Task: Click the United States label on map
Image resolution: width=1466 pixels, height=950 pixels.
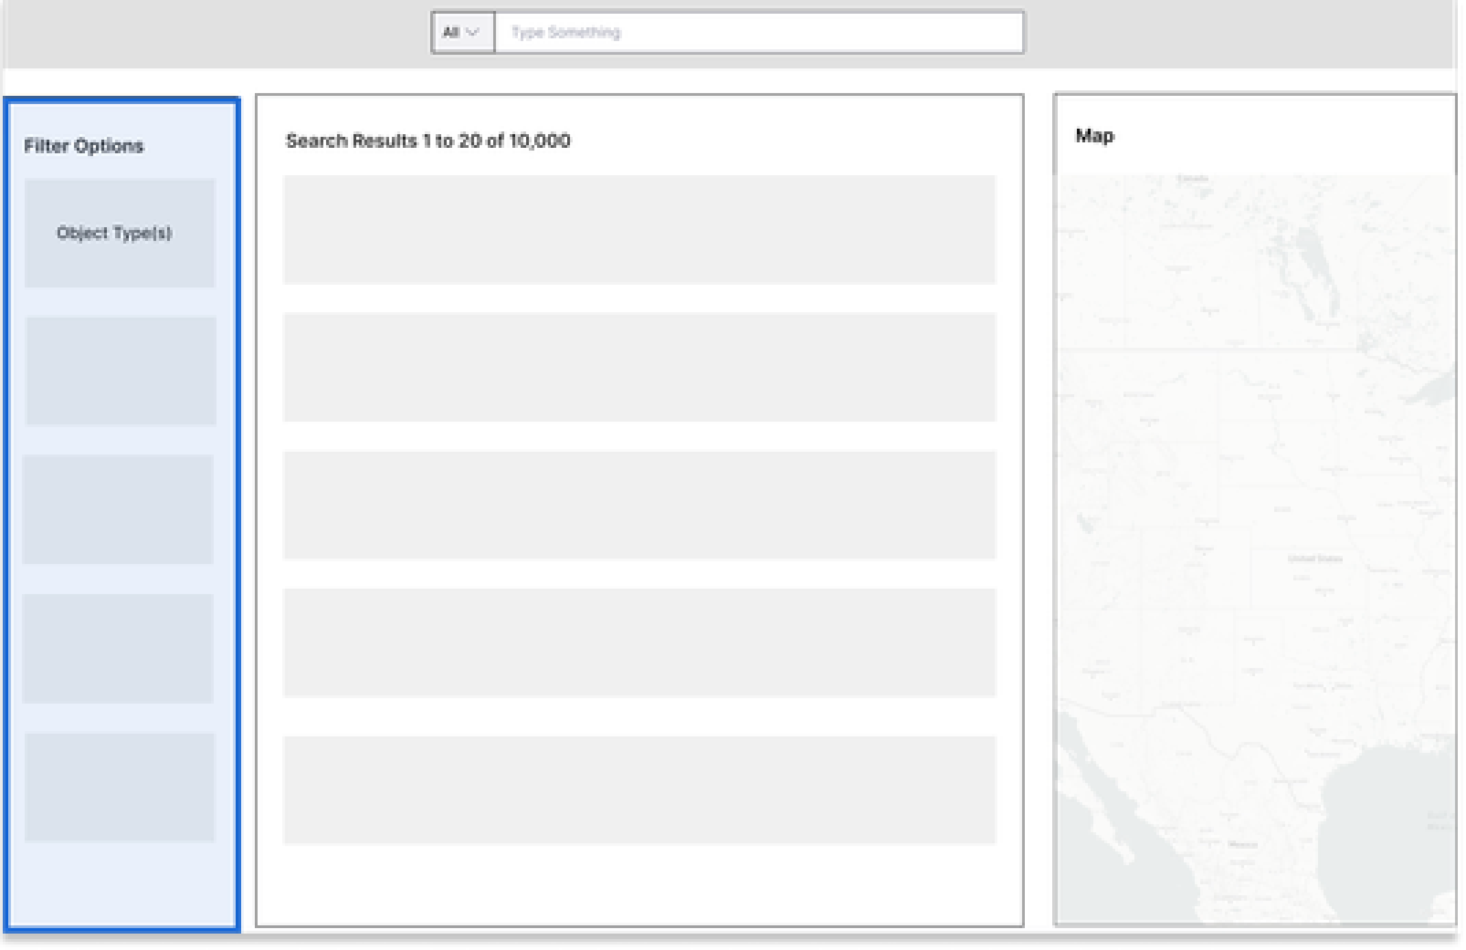Action: pyautogui.click(x=1314, y=559)
